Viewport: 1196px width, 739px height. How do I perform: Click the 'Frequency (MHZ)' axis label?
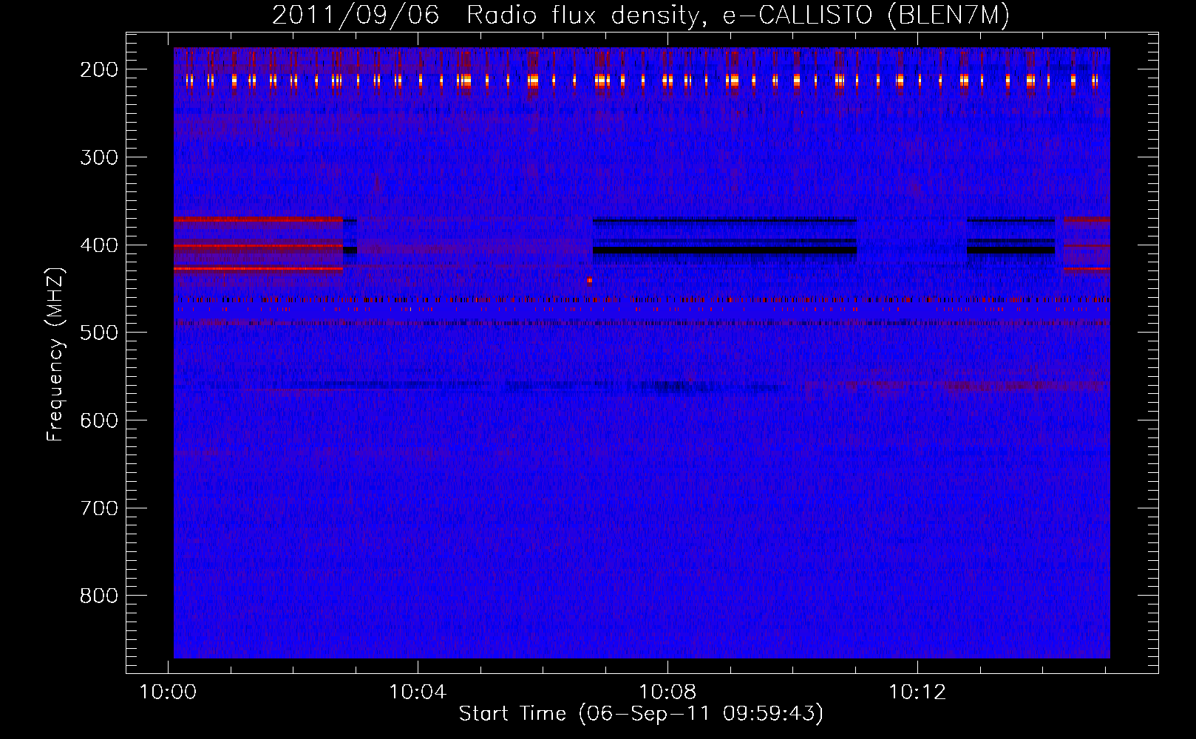coord(55,355)
